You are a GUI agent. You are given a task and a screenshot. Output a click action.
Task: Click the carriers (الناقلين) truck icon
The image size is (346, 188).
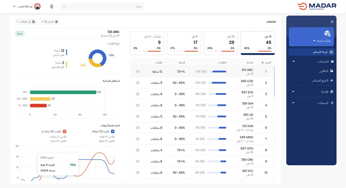331,71
